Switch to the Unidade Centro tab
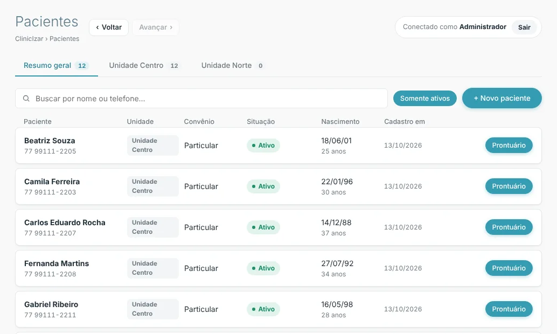The height and width of the screenshot is (334, 557). pyautogui.click(x=144, y=66)
